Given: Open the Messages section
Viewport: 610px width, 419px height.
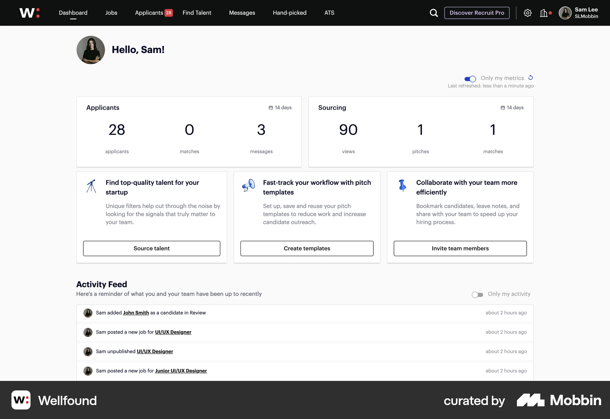Looking at the screenshot, I should tap(242, 13).
